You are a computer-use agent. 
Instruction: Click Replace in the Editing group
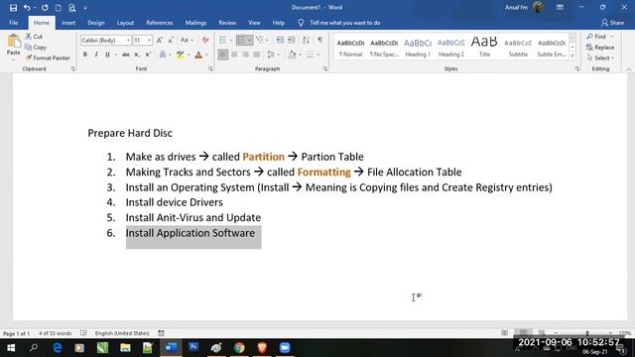tap(600, 48)
